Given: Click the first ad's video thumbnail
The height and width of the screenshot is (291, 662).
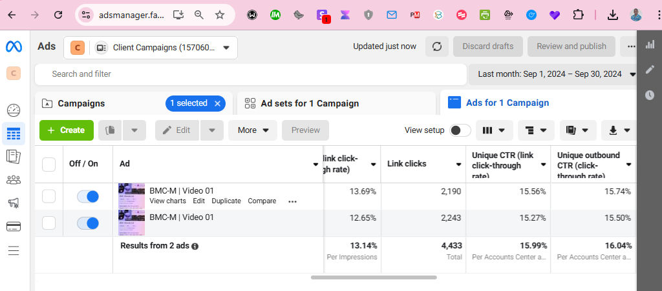Looking at the screenshot, I should click(131, 196).
